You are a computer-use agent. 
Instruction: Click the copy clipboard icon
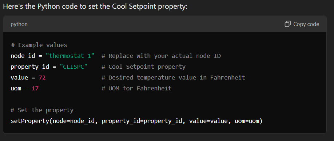[287, 24]
